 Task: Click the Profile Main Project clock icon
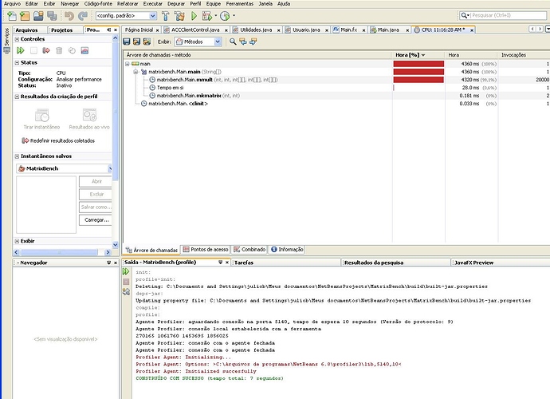coord(226,15)
